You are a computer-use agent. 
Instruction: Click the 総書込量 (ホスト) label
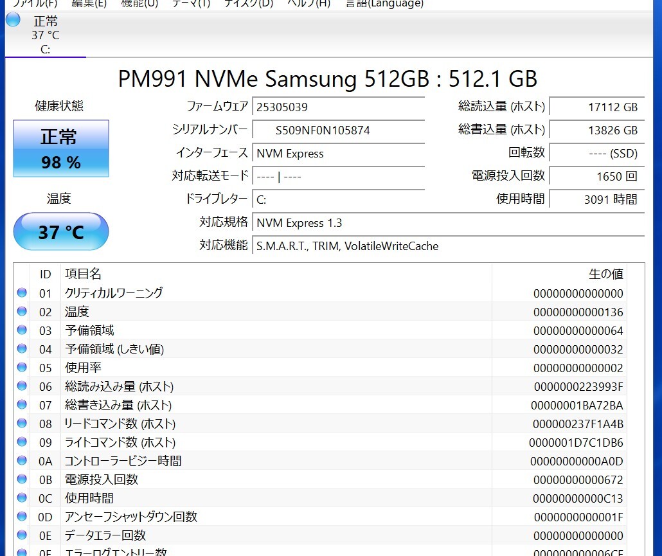(x=501, y=130)
